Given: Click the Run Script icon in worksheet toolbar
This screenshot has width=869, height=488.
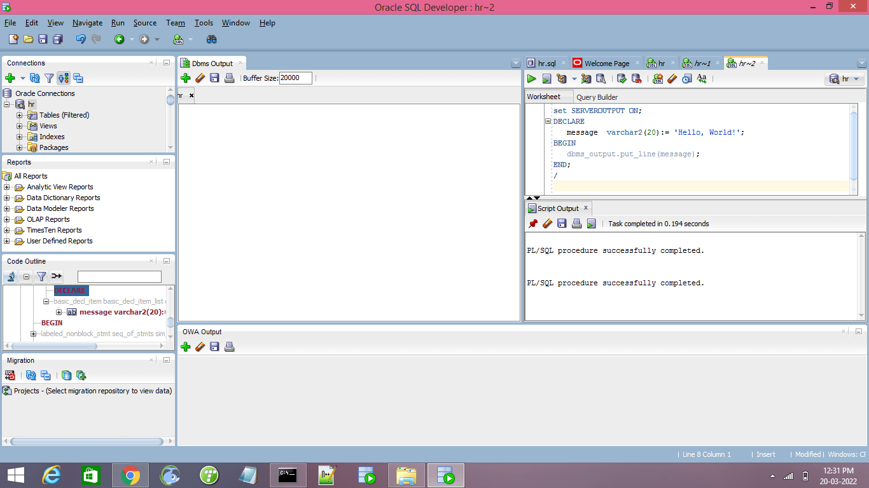Looking at the screenshot, I should tap(546, 79).
